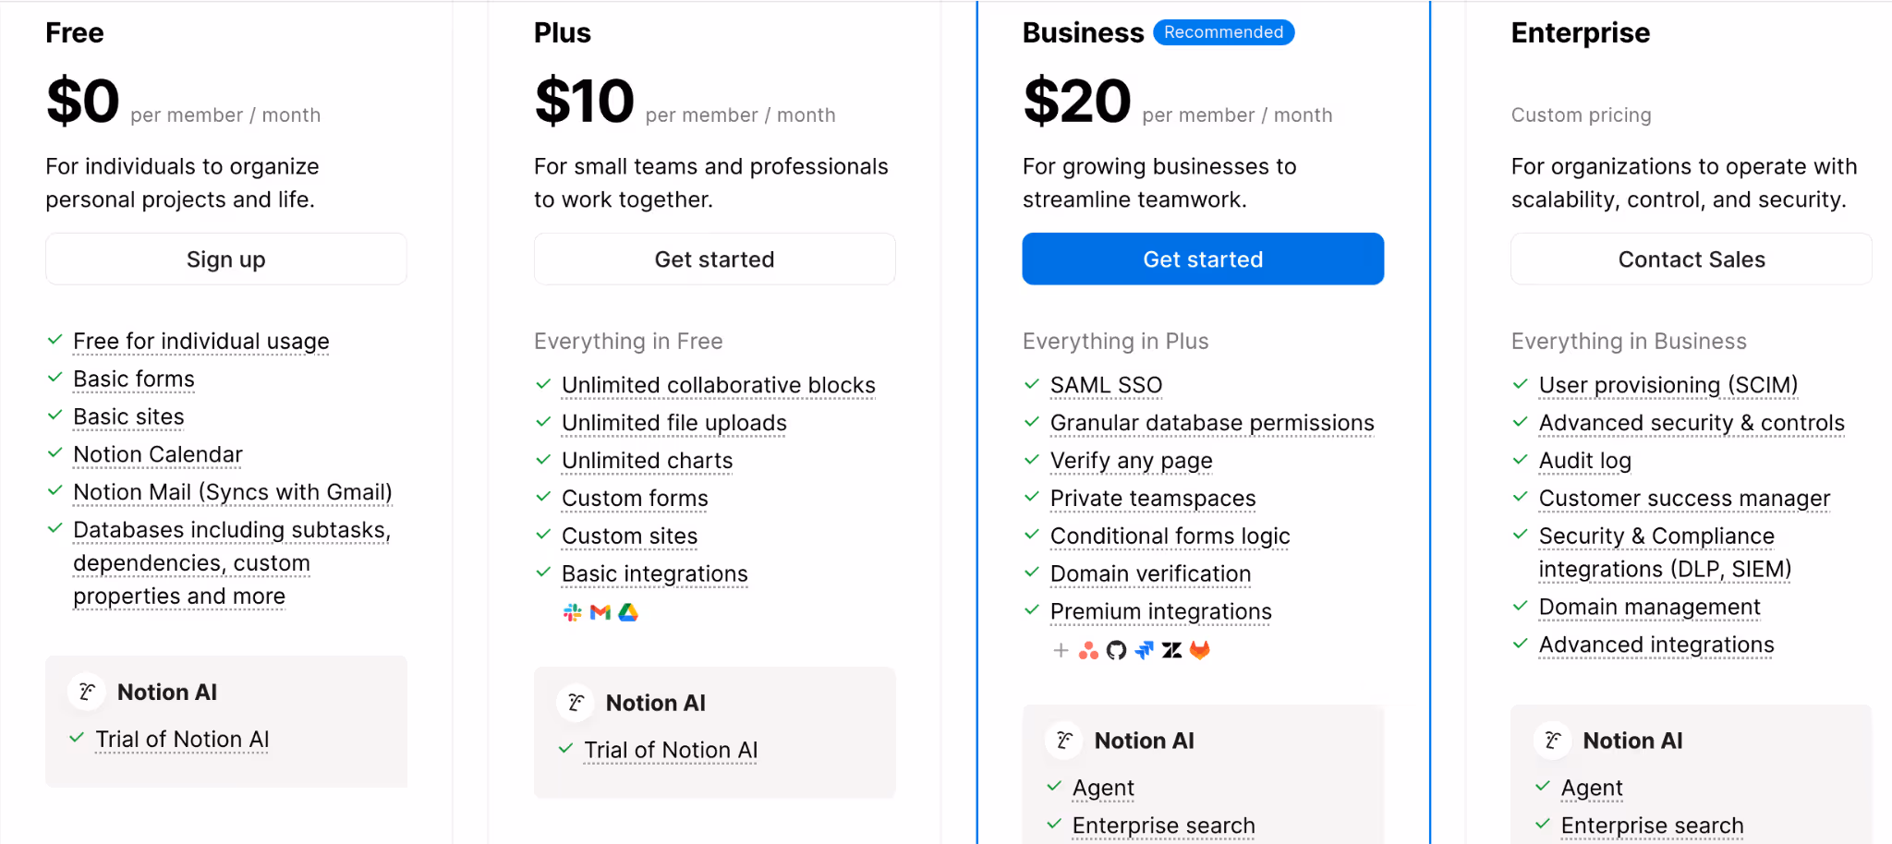Select the Notion Calendar feature link
1892x844 pixels.
pos(157,454)
